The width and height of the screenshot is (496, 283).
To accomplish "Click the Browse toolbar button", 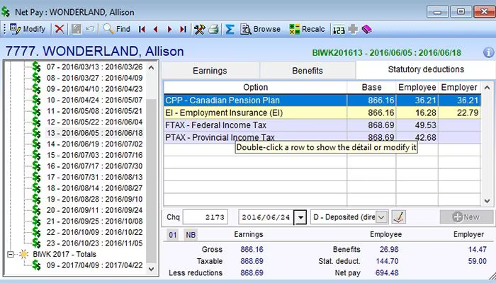I will (260, 29).
